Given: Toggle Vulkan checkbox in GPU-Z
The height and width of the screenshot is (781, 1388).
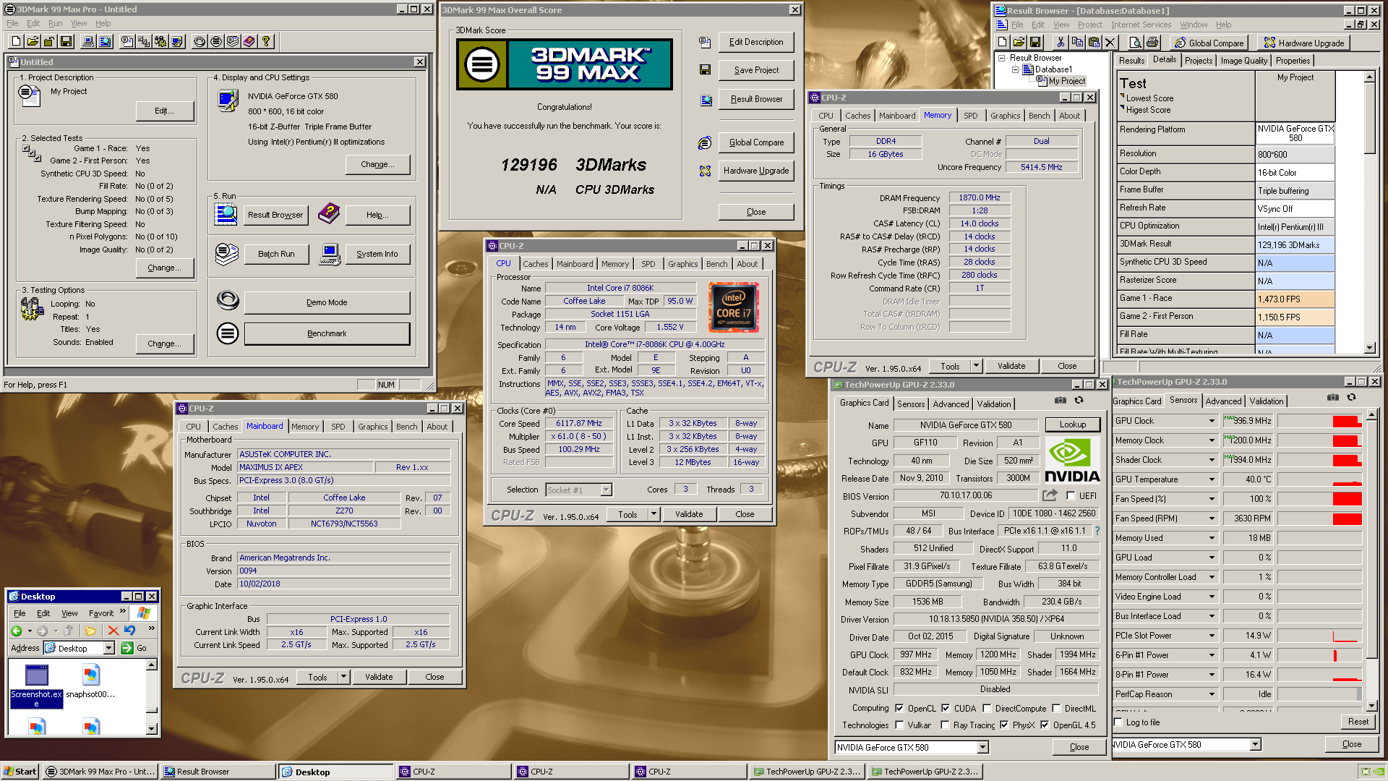Looking at the screenshot, I should 899,725.
